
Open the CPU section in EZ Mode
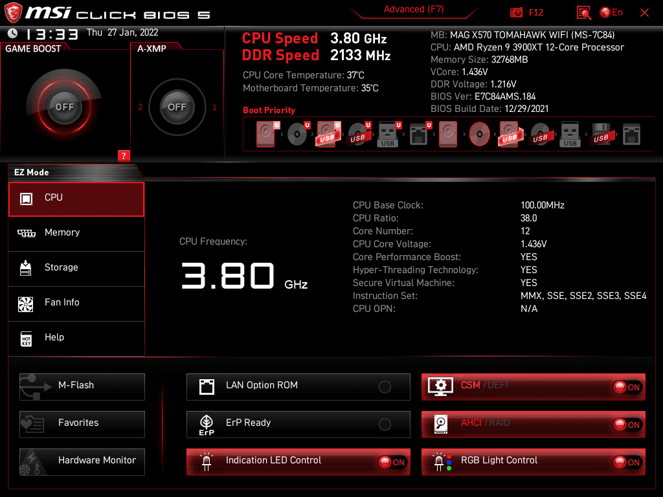(76, 199)
